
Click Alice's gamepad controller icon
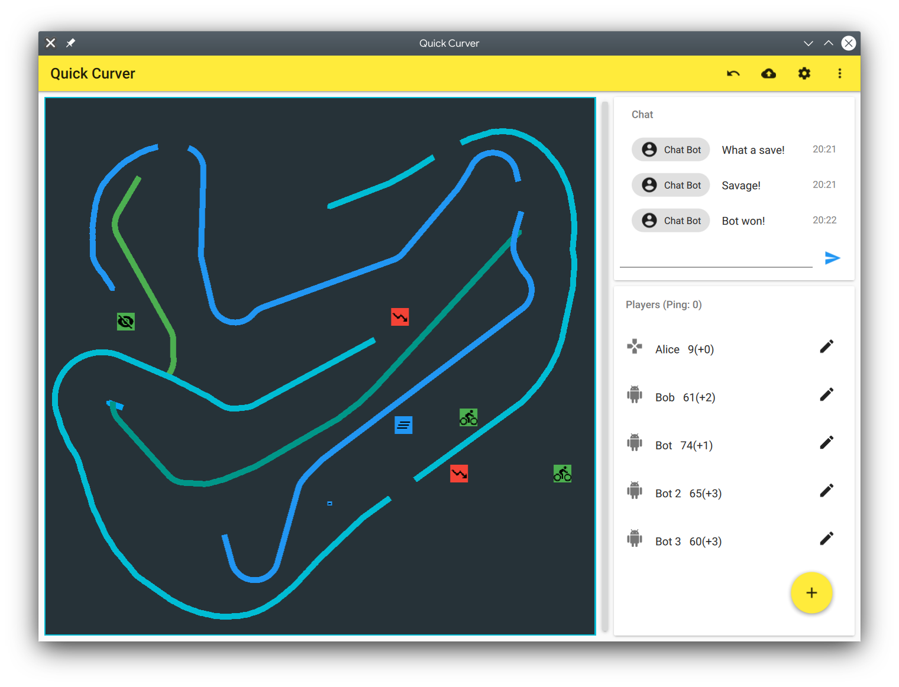tap(635, 346)
